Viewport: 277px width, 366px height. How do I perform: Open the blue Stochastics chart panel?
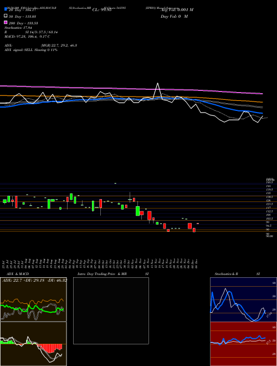[243, 299]
